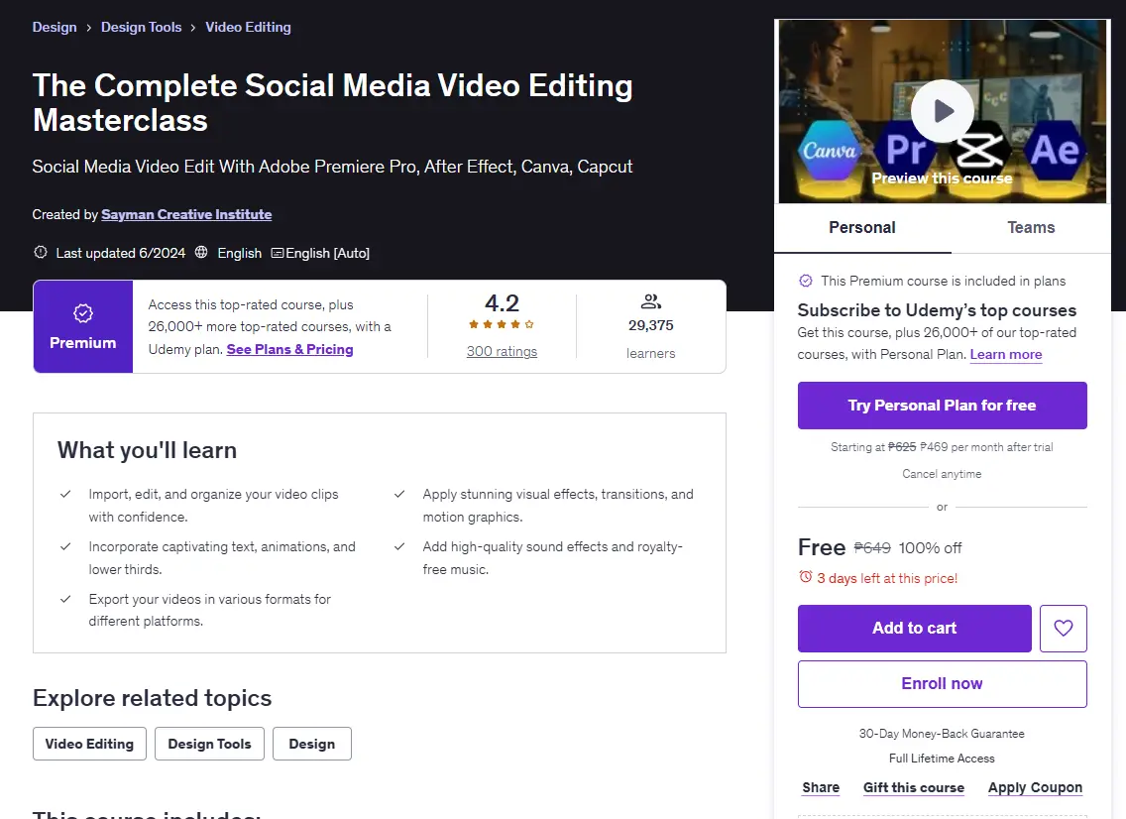1126x819 pixels.
Task: Click the Enroll now button
Action: coord(943,684)
